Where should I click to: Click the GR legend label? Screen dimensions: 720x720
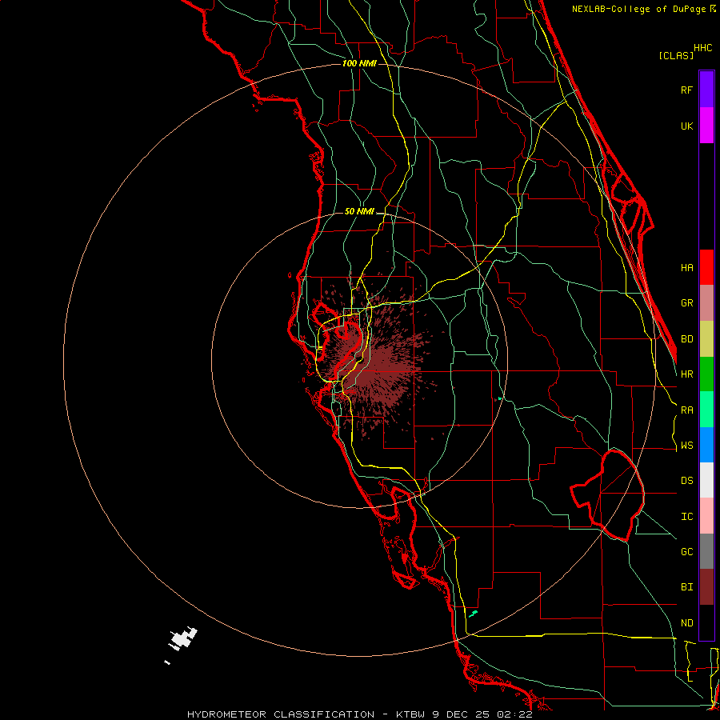686,303
